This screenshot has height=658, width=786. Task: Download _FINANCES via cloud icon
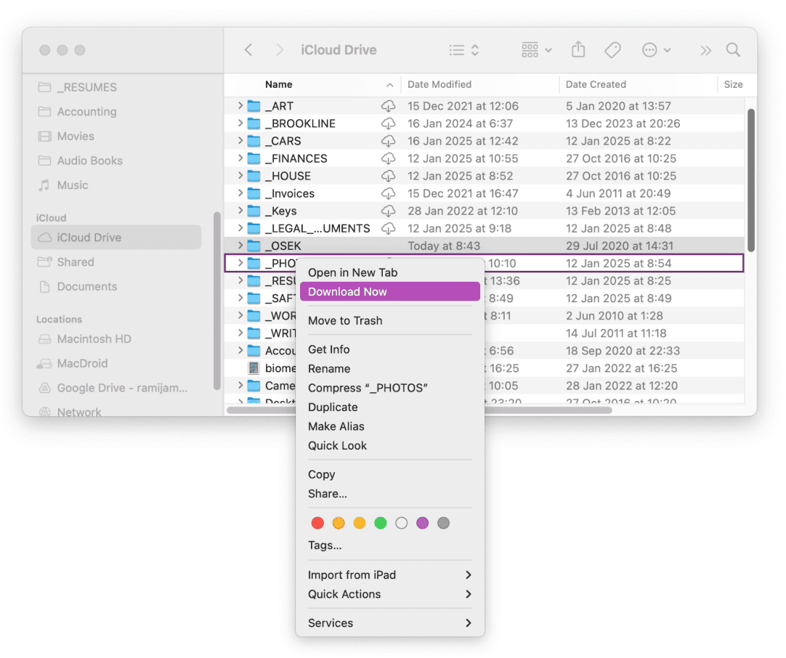click(388, 158)
